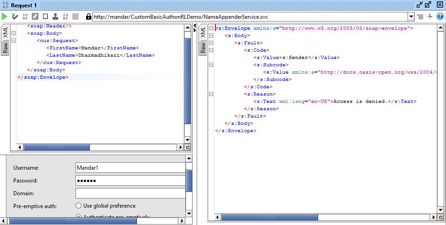Click request editor vertical scrollbar thumb
Image resolution: width=446 pixels, height=225 pixels.
[x=188, y=81]
